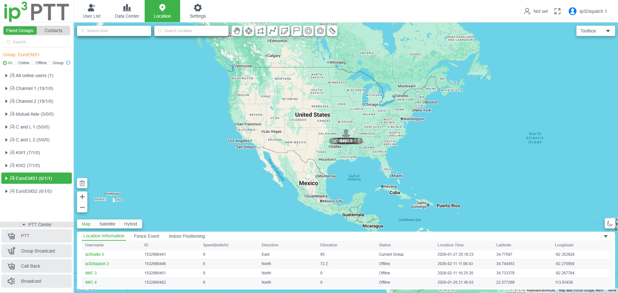The width and height of the screenshot is (618, 293).
Task: Expand EuroEMS2 group arrow
Action: [6, 191]
